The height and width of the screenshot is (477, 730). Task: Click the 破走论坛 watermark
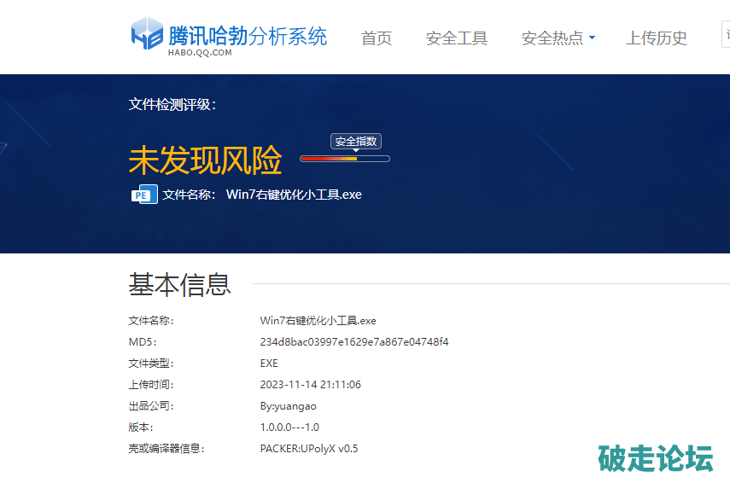(x=655, y=458)
